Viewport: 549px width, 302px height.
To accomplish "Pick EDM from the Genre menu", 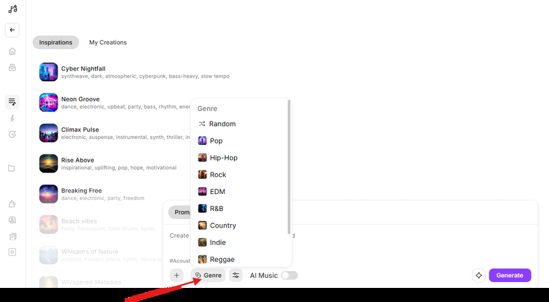I will pyautogui.click(x=217, y=192).
